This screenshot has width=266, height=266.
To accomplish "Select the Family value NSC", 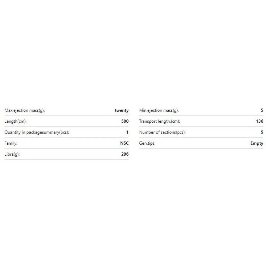I will 124,143.
